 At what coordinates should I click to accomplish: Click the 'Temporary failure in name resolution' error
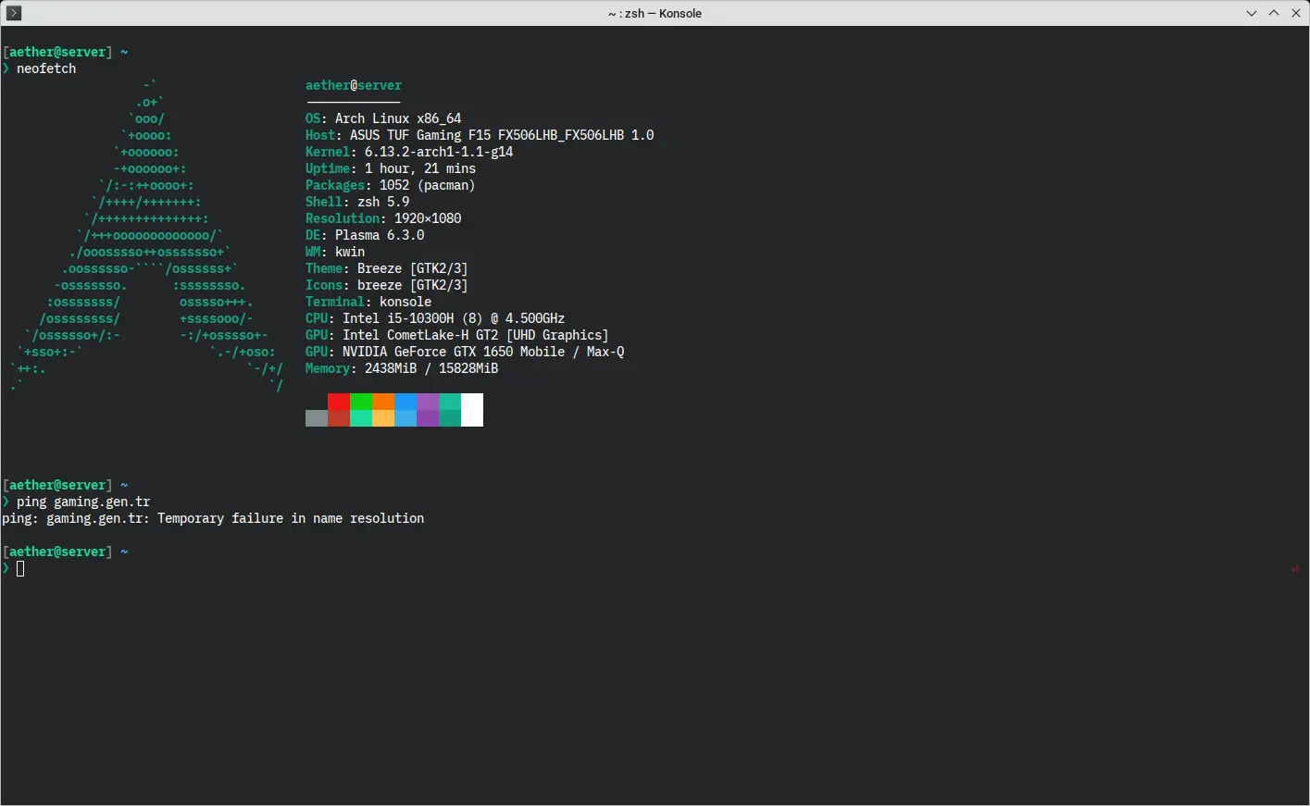[x=291, y=518]
